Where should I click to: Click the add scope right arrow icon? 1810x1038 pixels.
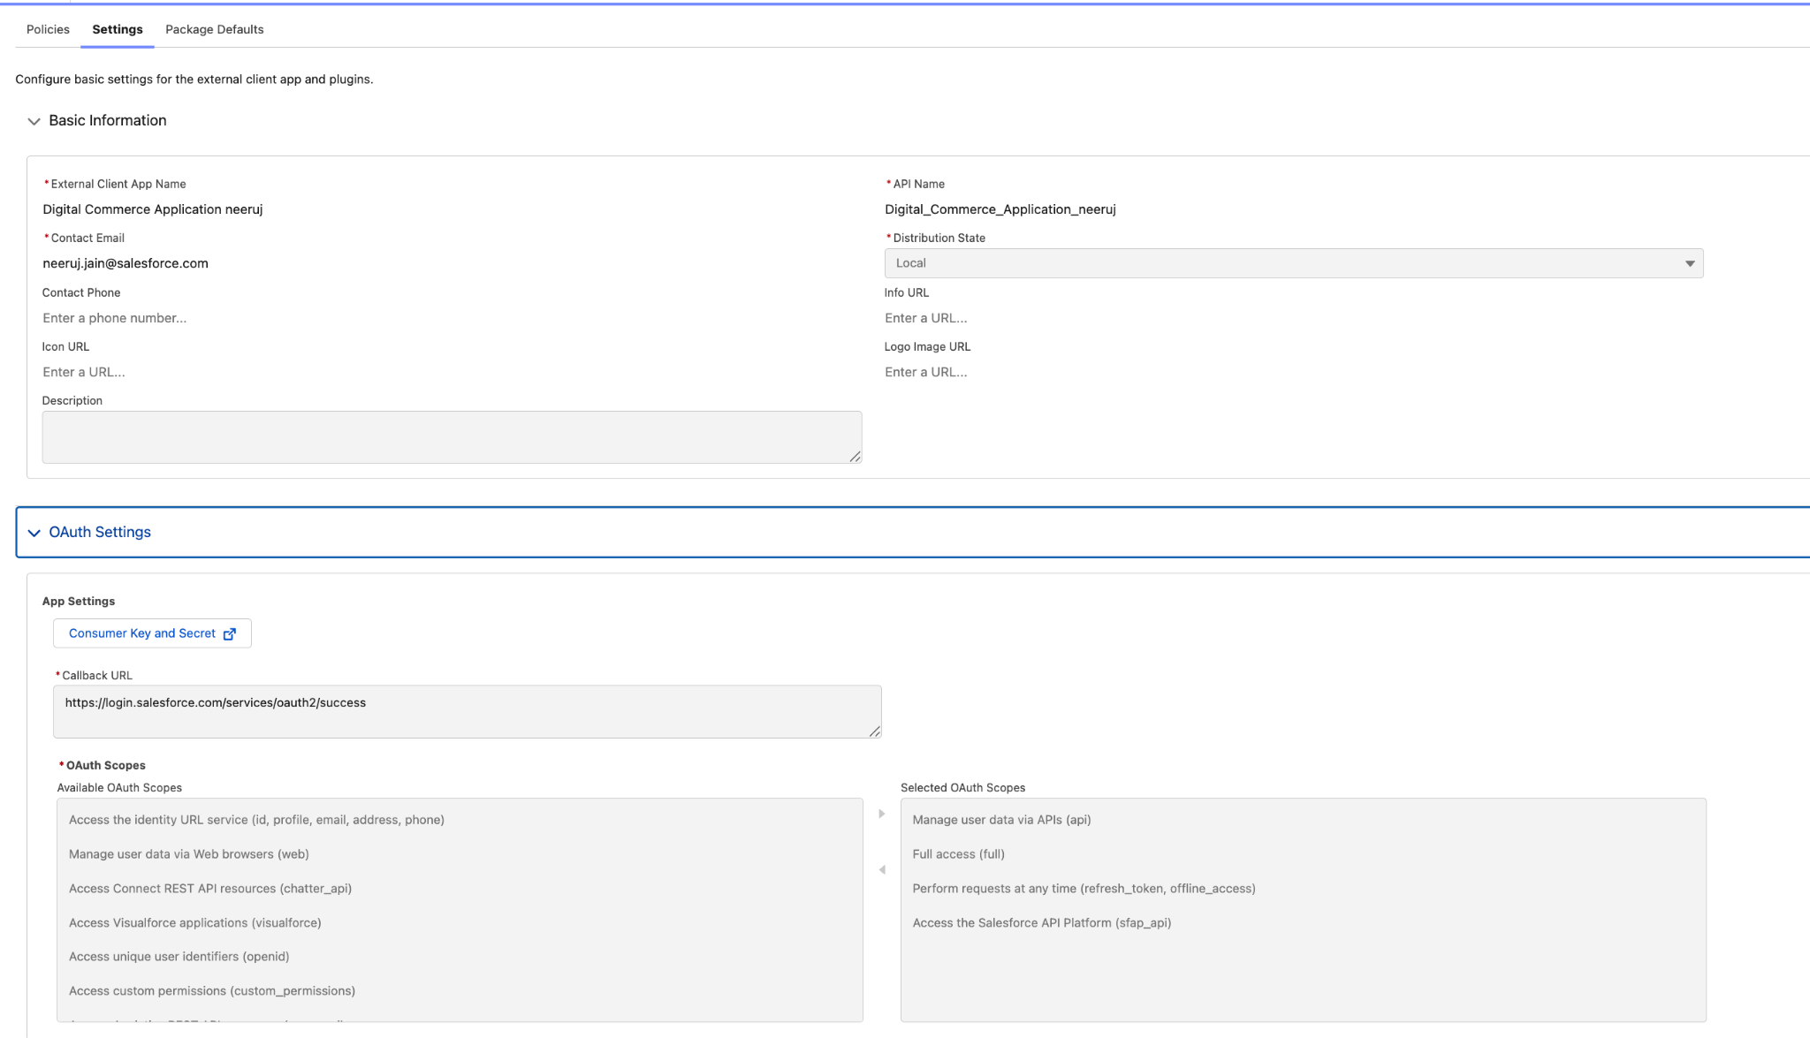pyautogui.click(x=881, y=814)
